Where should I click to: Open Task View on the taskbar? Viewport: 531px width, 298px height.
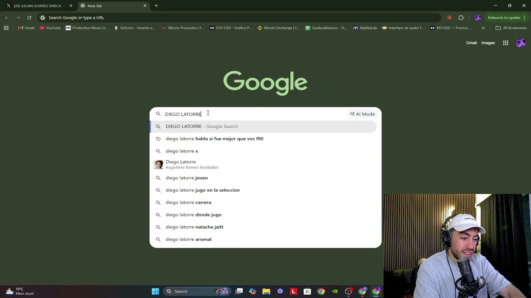coord(239,291)
